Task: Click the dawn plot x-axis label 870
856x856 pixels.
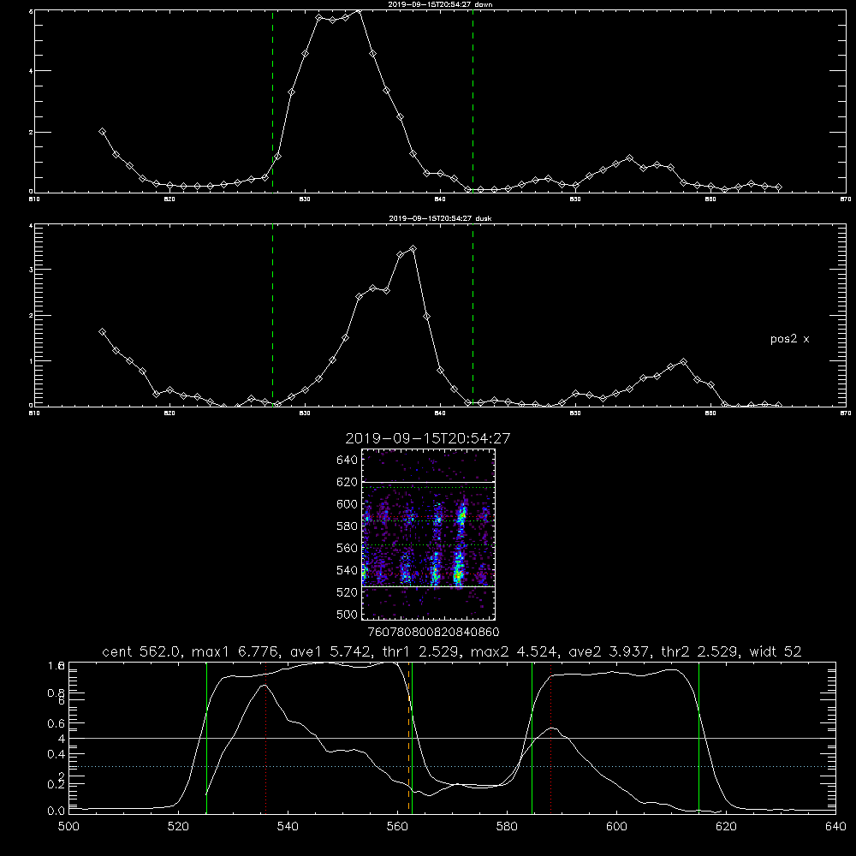Action: (846, 199)
